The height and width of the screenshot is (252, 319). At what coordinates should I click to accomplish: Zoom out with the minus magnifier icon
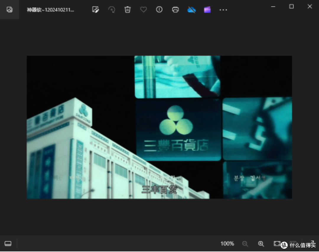245,244
